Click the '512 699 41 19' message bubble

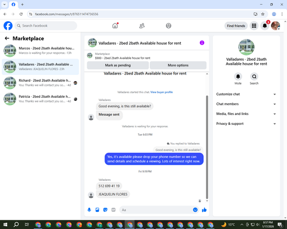(x=109, y=186)
